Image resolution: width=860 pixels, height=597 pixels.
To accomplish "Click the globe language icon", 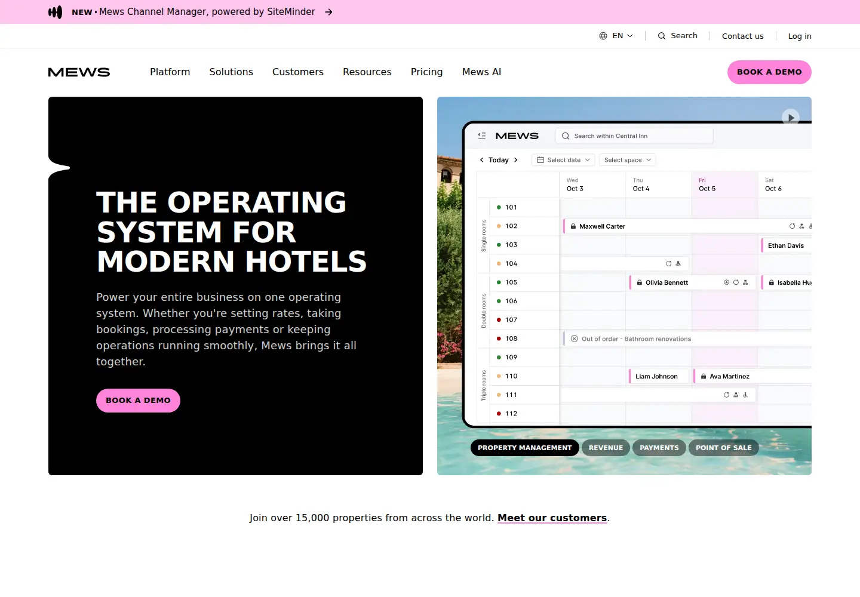I will (603, 36).
